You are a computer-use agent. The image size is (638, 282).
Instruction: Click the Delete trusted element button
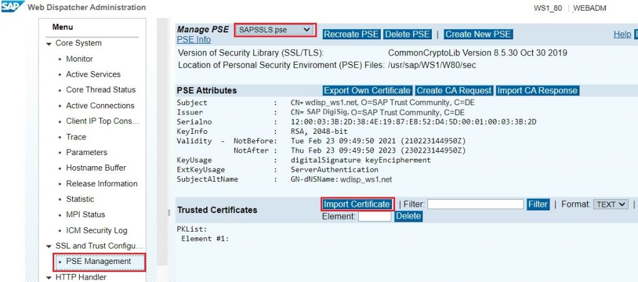(408, 216)
